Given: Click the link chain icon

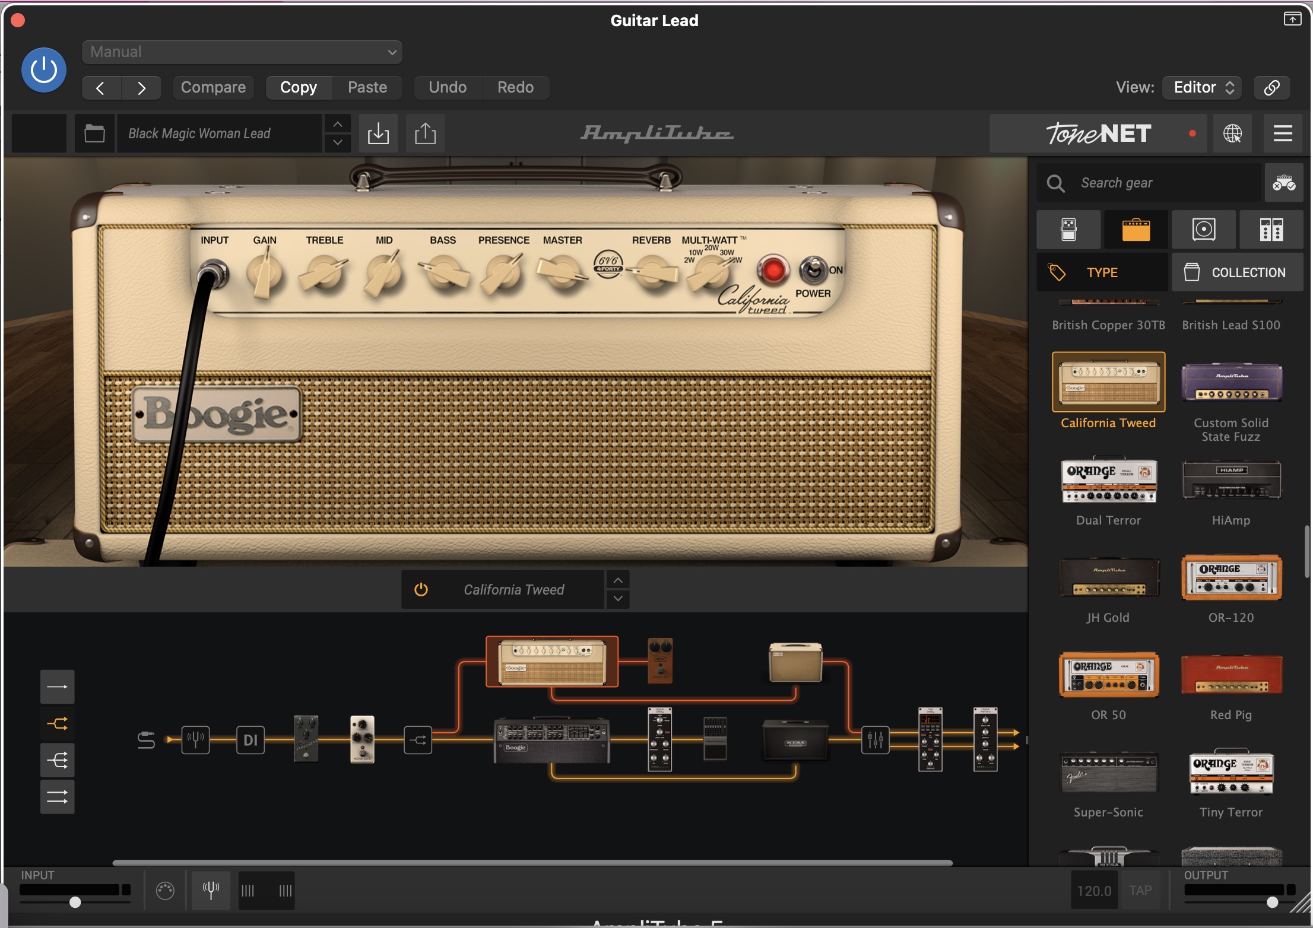Looking at the screenshot, I should pos(1271,88).
